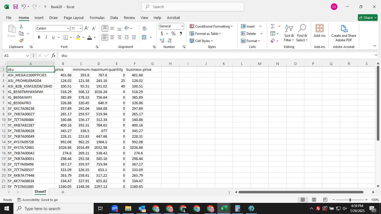Viewport: 381px width, 214px height.
Task: Set Bottom Align vertical alignment
Action: tap(119, 28)
